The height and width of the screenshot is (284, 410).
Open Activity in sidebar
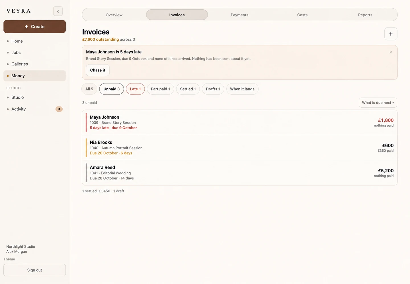(x=34, y=109)
